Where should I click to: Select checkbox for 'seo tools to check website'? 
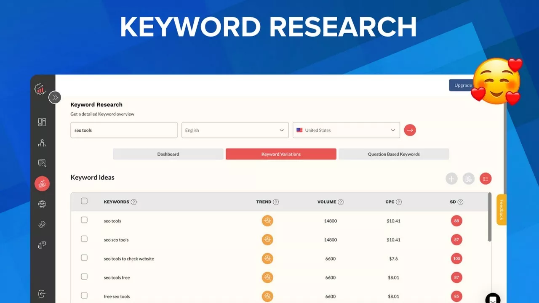(x=84, y=258)
